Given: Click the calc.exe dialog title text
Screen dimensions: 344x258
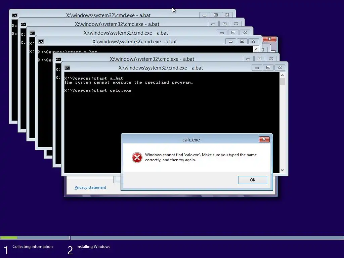Looking at the screenshot, I should pos(191,140).
